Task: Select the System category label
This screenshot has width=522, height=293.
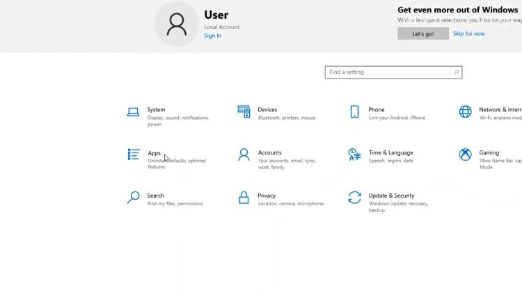Action: point(156,109)
